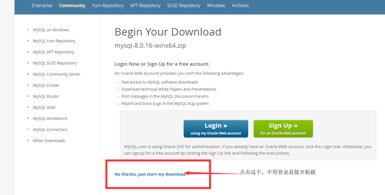385x195 pixels.
Task: Open MySQL Cluster sidebar link
Action: click(x=46, y=85)
